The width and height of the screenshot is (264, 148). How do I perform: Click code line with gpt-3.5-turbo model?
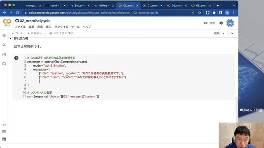(49, 66)
